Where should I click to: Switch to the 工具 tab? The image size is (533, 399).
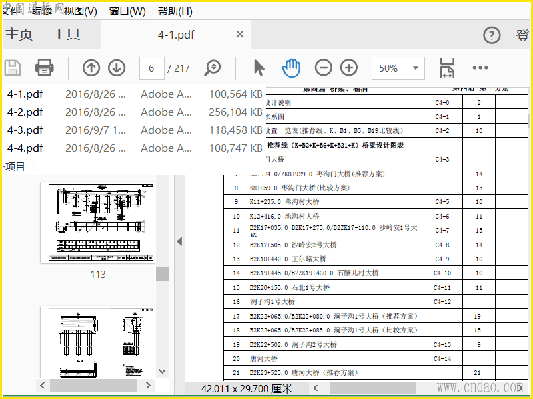(x=66, y=35)
